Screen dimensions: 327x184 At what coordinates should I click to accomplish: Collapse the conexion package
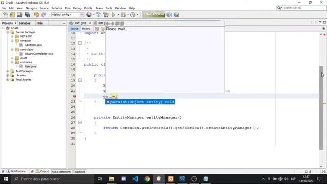12,41
